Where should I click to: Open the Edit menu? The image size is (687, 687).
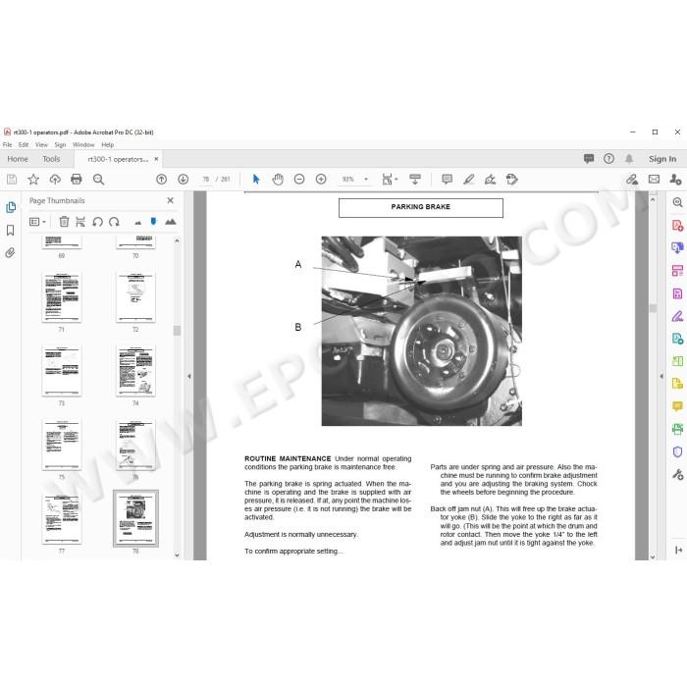coord(24,144)
